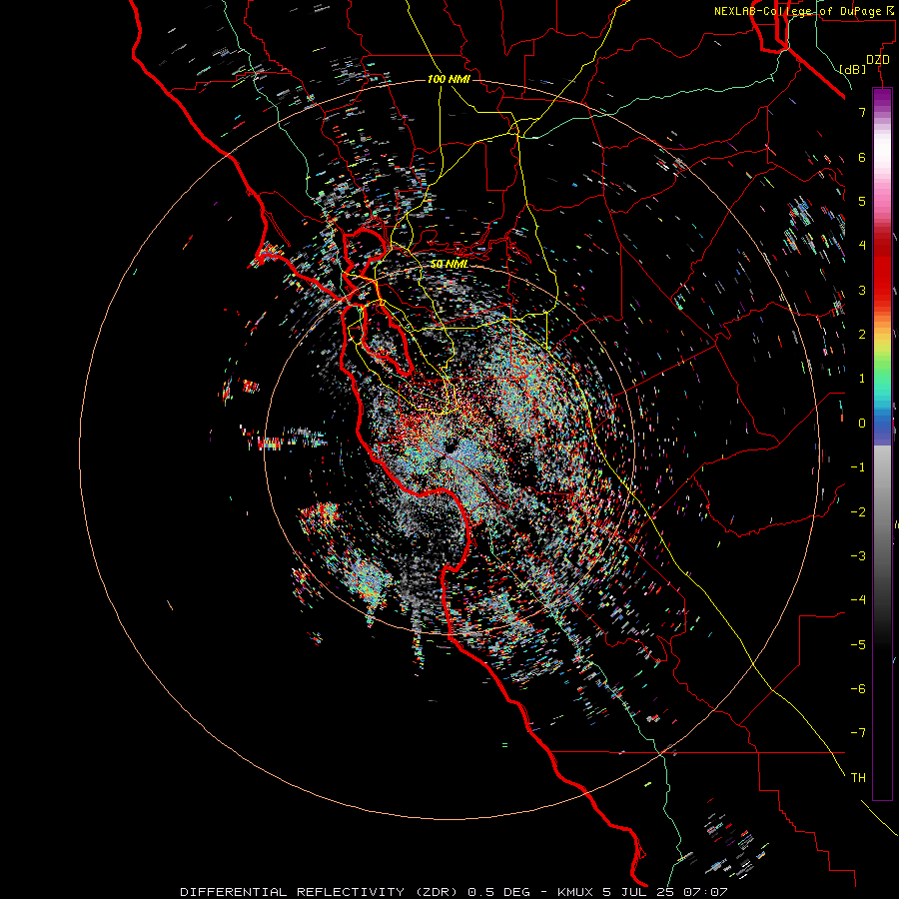The height and width of the screenshot is (899, 899).
Task: Click the -1 value on the color scale
Action: tap(858, 467)
